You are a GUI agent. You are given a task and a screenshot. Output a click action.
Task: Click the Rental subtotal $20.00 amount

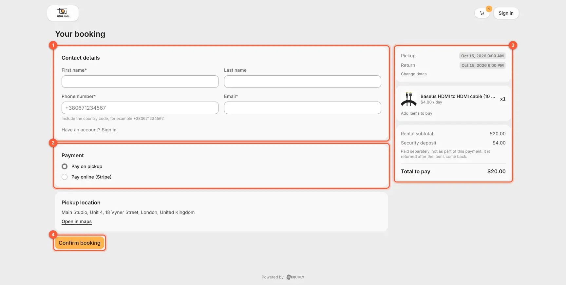click(498, 134)
